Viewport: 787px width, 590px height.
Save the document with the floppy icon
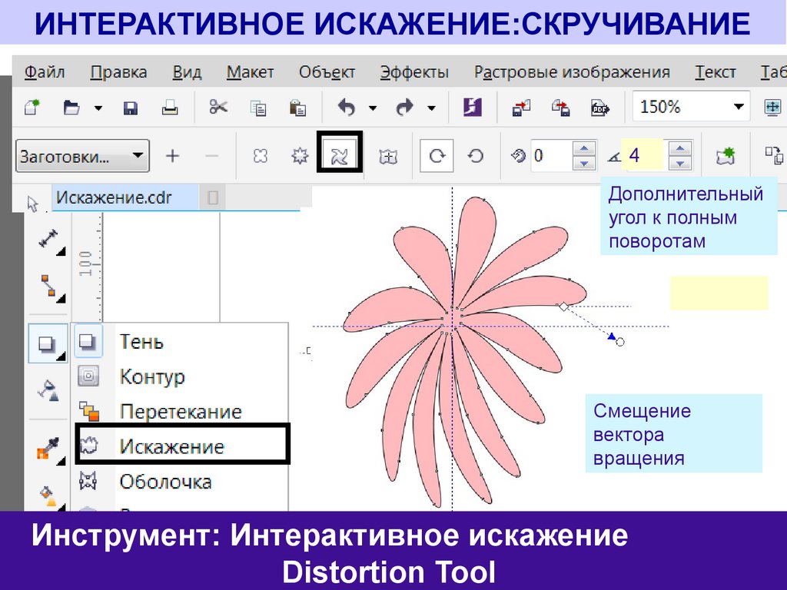131,108
